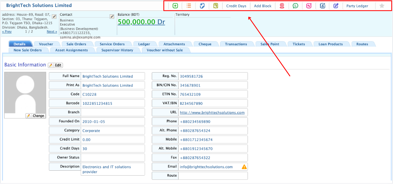Open the Attachments tab
Image resolution: width=393 pixels, height=184 pixels.
(x=174, y=44)
